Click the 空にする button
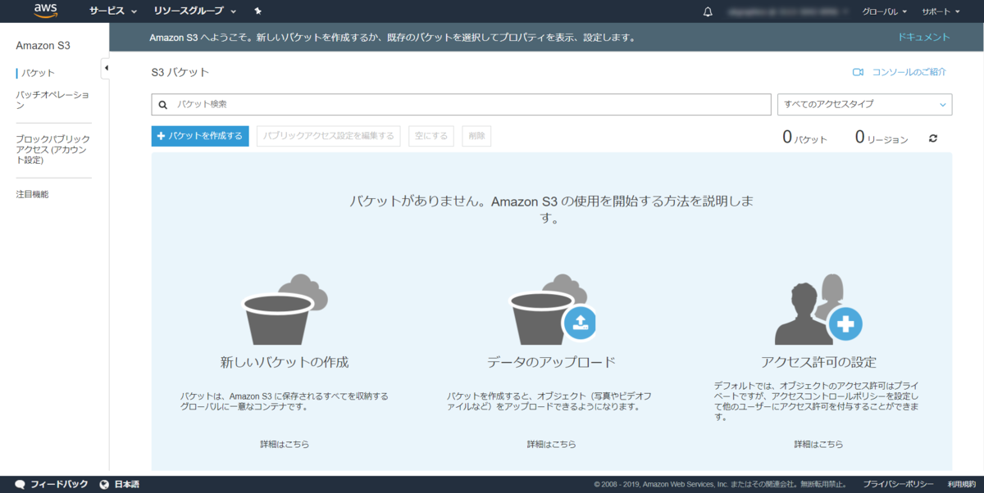The height and width of the screenshot is (493, 984). (x=430, y=136)
